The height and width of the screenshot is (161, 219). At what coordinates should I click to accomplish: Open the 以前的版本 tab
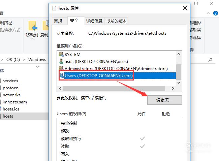point(117,21)
